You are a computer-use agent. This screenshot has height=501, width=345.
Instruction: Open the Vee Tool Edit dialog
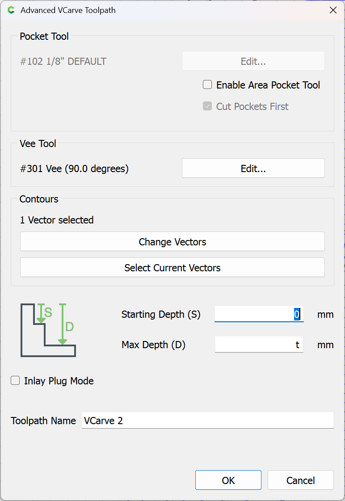(253, 168)
